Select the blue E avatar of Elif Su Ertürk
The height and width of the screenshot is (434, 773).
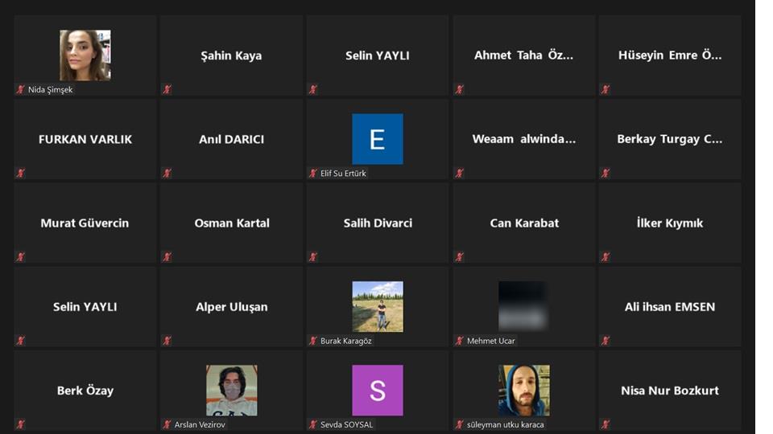pyautogui.click(x=378, y=139)
